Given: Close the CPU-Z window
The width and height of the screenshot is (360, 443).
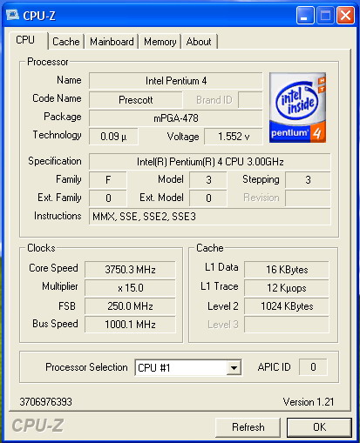Looking at the screenshot, I should pyautogui.click(x=346, y=15).
